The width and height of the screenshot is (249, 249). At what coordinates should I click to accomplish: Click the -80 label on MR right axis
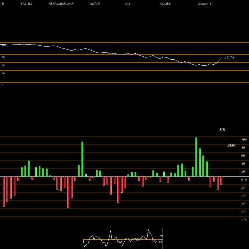click(243, 212)
